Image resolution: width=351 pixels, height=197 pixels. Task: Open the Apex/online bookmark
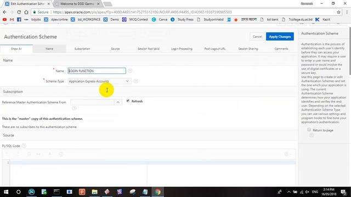pyautogui.click(x=56, y=20)
